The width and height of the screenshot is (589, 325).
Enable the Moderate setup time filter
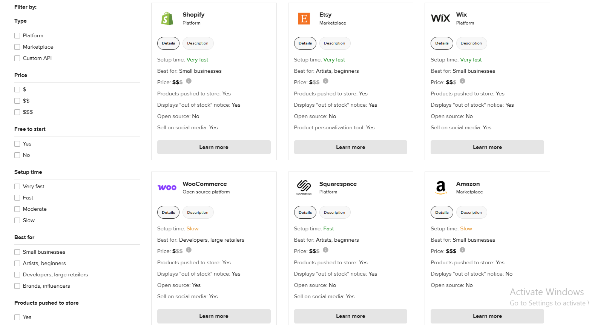[x=17, y=209]
